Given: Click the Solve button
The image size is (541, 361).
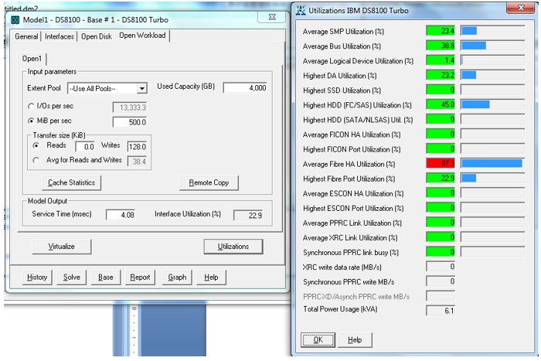Looking at the screenshot, I should pos(71,278).
